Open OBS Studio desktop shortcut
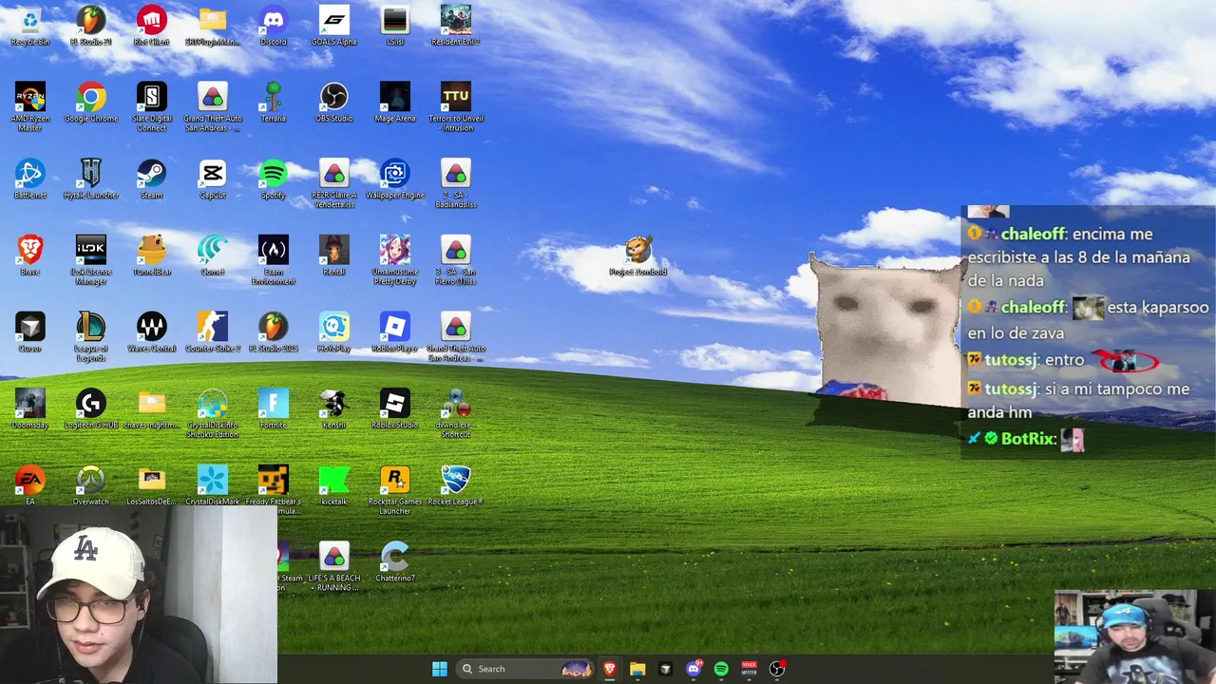Viewport: 1216px width, 684px height. (334, 103)
